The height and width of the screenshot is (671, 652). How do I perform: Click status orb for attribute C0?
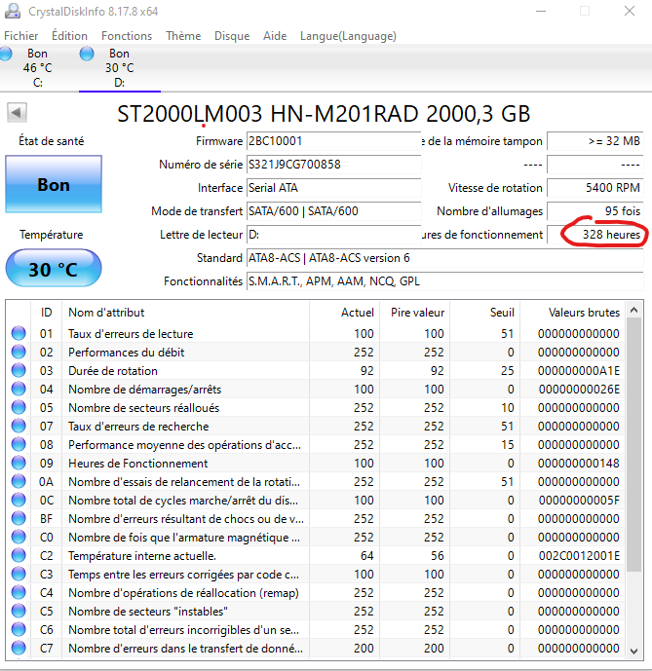(x=19, y=537)
